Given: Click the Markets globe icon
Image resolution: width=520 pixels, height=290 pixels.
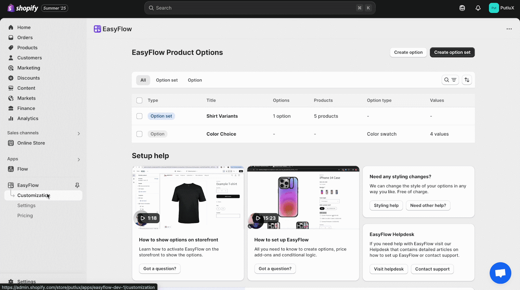Looking at the screenshot, I should [11, 98].
